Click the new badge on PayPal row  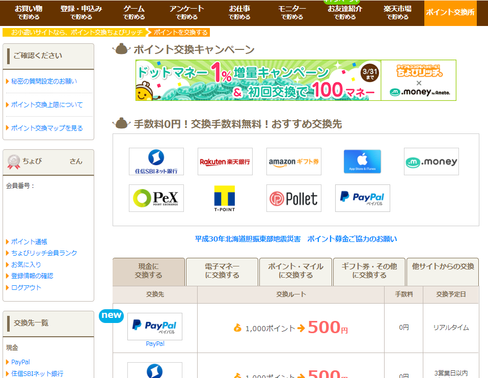point(111,316)
